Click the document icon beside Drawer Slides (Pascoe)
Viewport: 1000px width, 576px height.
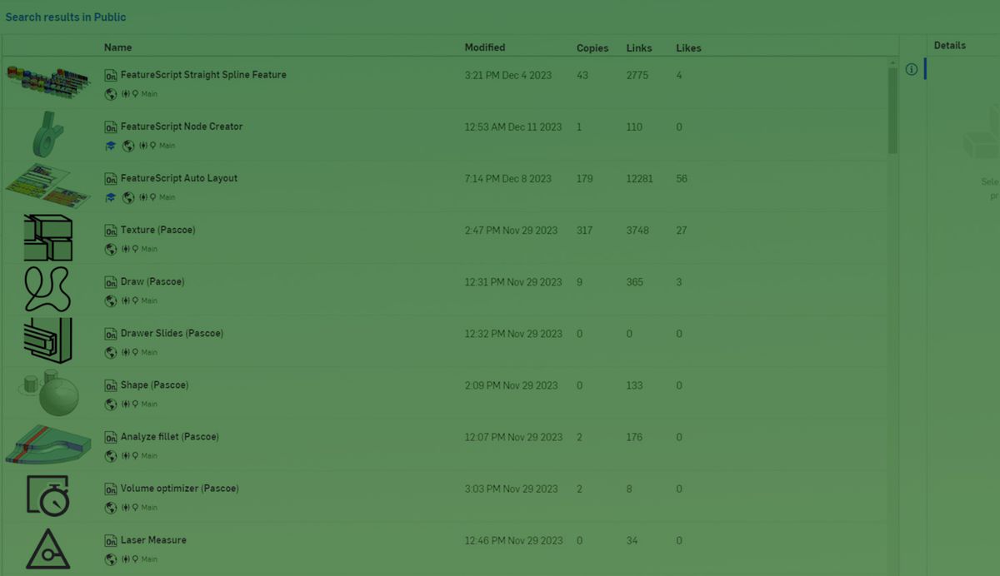(111, 334)
